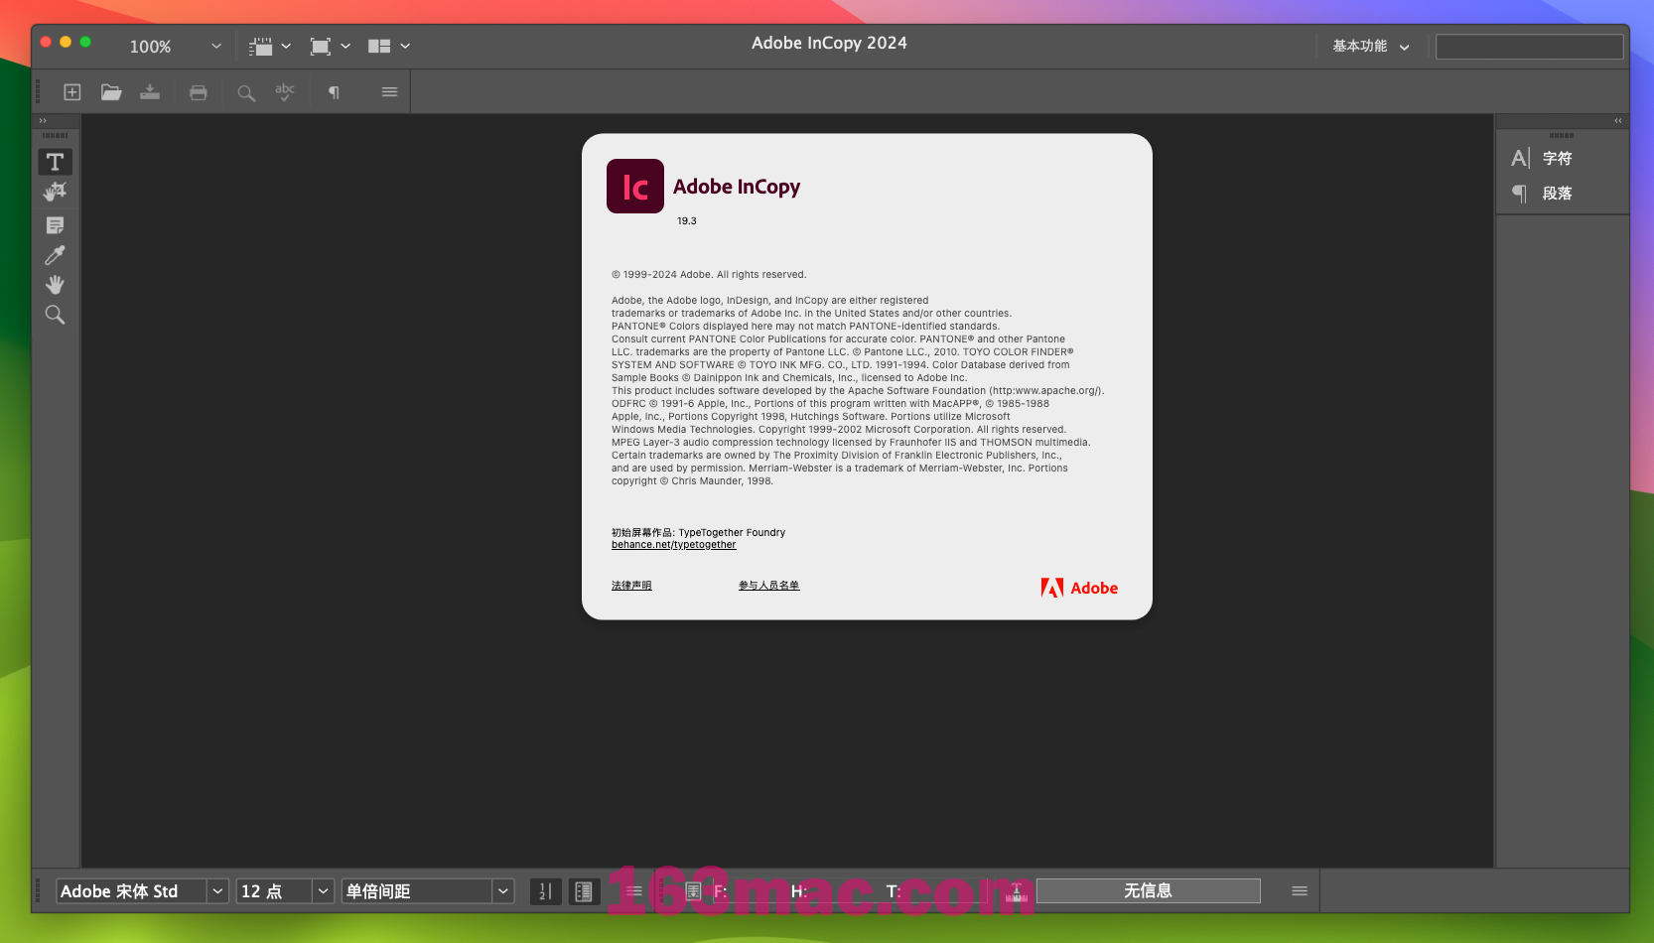Select the Type tool
Viewport: 1654px width, 943px height.
[55, 162]
